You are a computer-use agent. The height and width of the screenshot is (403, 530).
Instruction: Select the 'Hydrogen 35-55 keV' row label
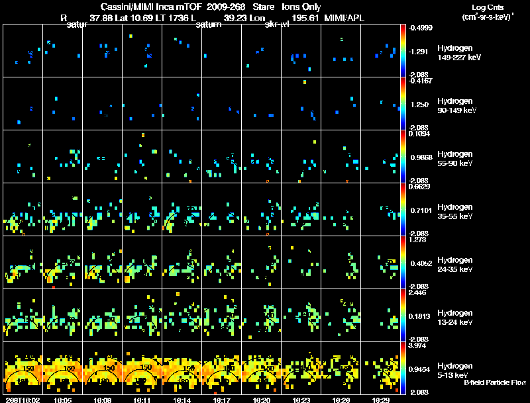click(455, 212)
